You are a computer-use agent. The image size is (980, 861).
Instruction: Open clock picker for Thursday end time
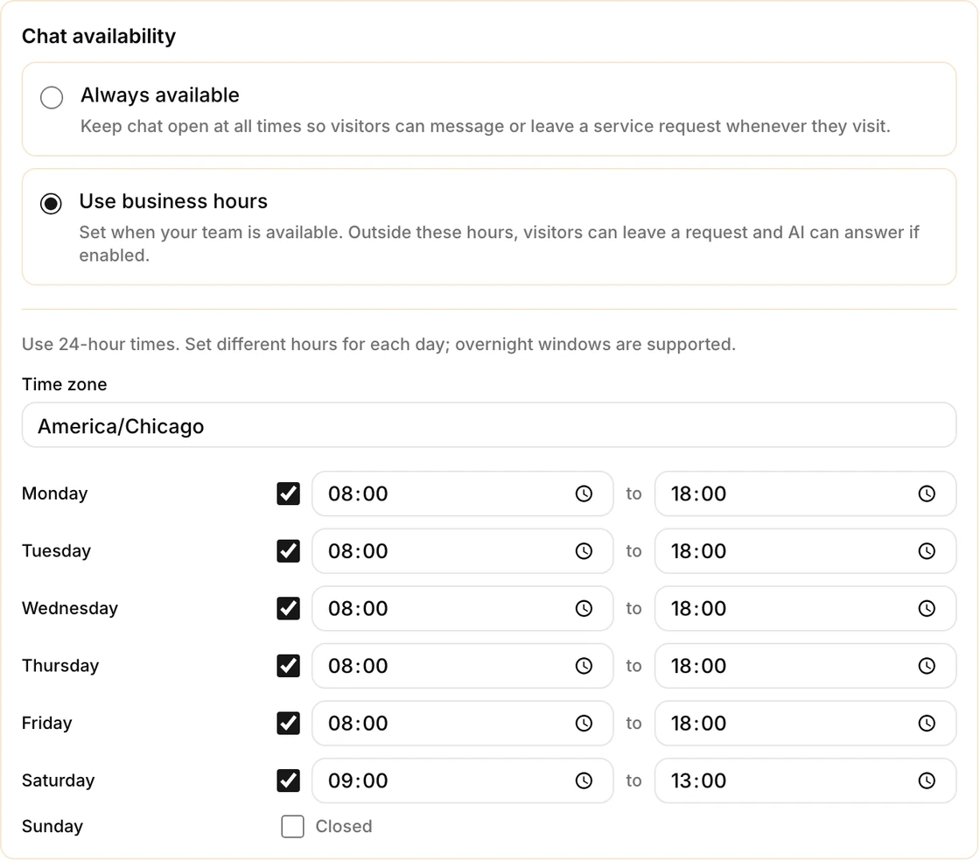pyautogui.click(x=927, y=666)
